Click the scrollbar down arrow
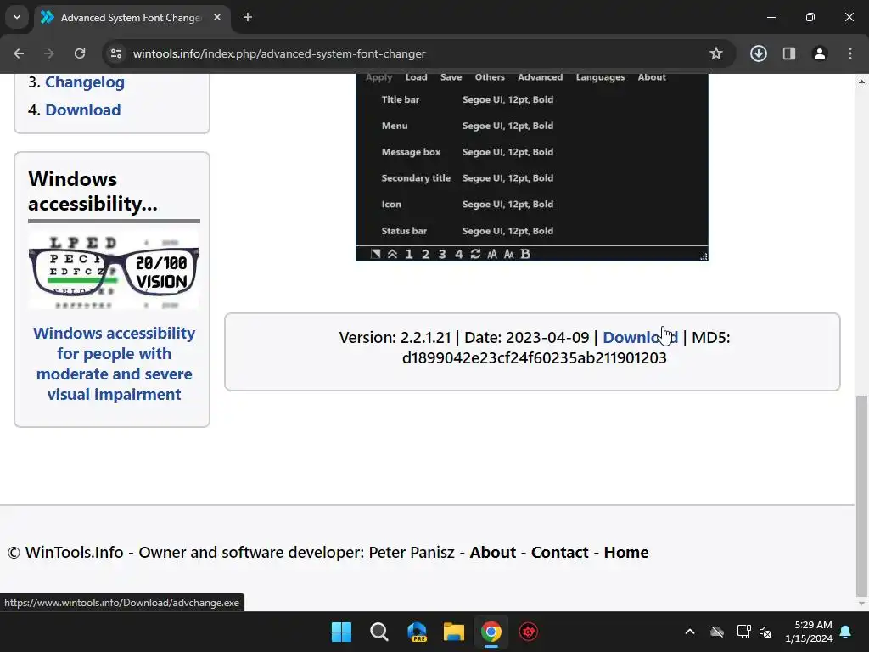 [862, 604]
